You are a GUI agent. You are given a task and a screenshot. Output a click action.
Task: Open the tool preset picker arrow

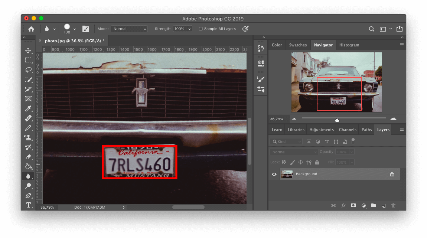click(54, 29)
